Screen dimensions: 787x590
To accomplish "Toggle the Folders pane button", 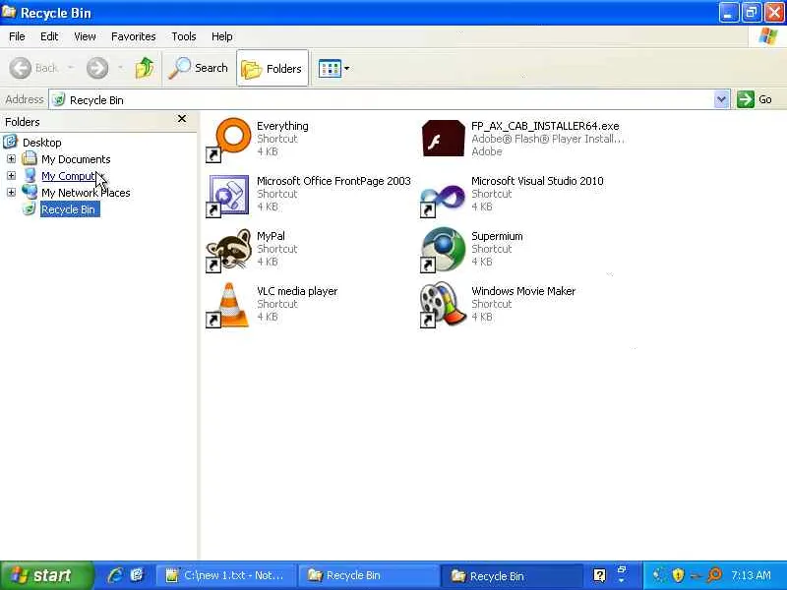I will click(272, 68).
